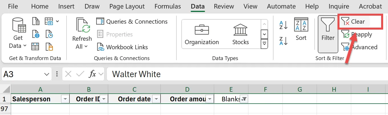The height and width of the screenshot is (115, 388).
Task: Switch to the Formulas tab
Action: (168, 6)
